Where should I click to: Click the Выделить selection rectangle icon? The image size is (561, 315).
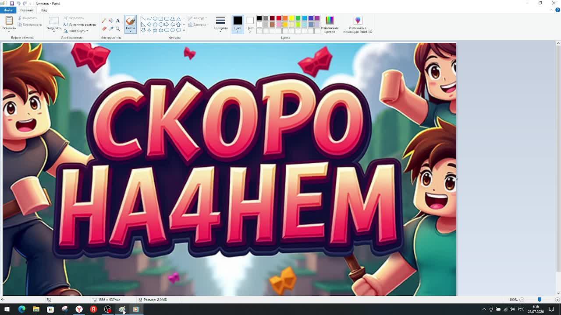point(54,21)
